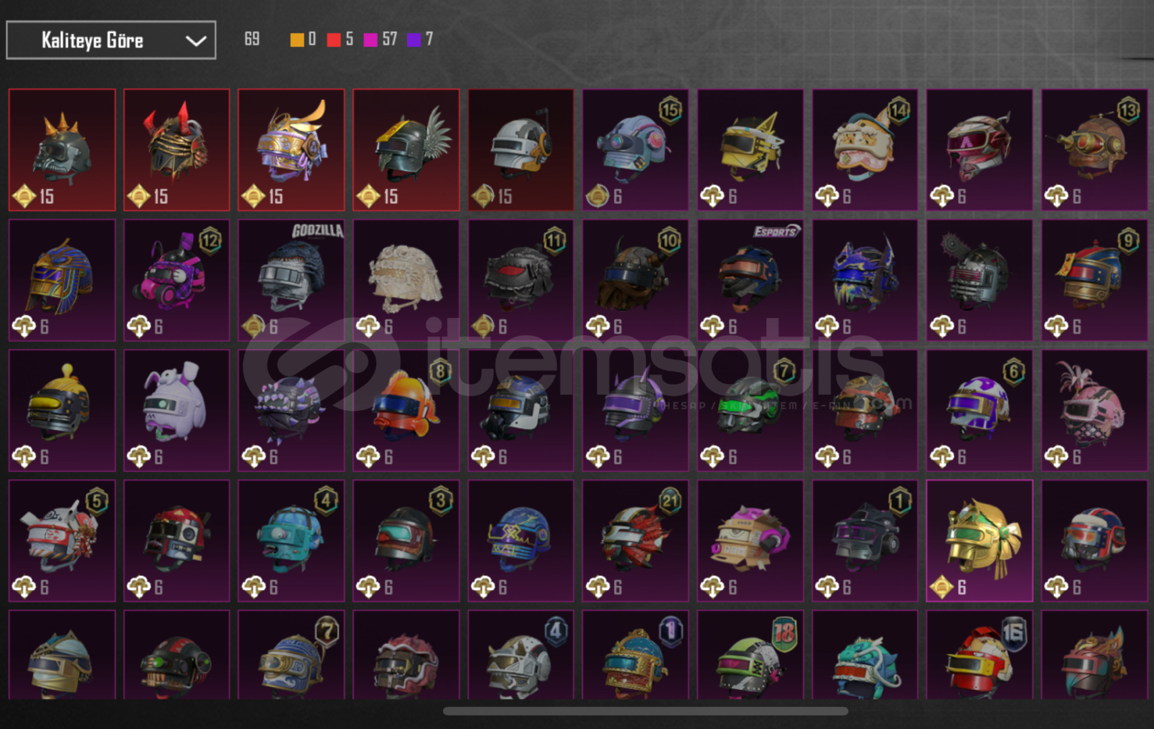Select the white bunny helmet
This screenshot has height=729, width=1154.
[x=176, y=410]
